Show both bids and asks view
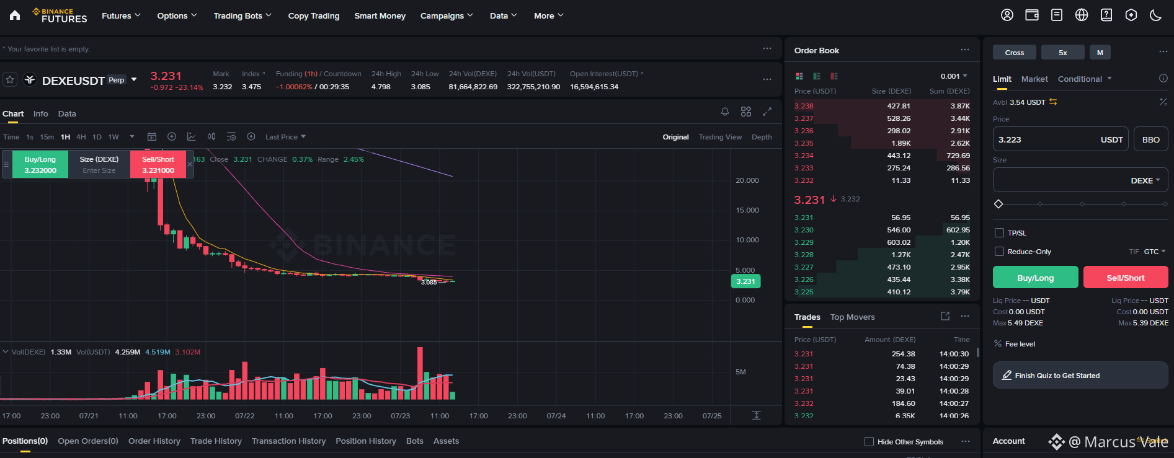This screenshot has width=1174, height=458. pyautogui.click(x=799, y=76)
